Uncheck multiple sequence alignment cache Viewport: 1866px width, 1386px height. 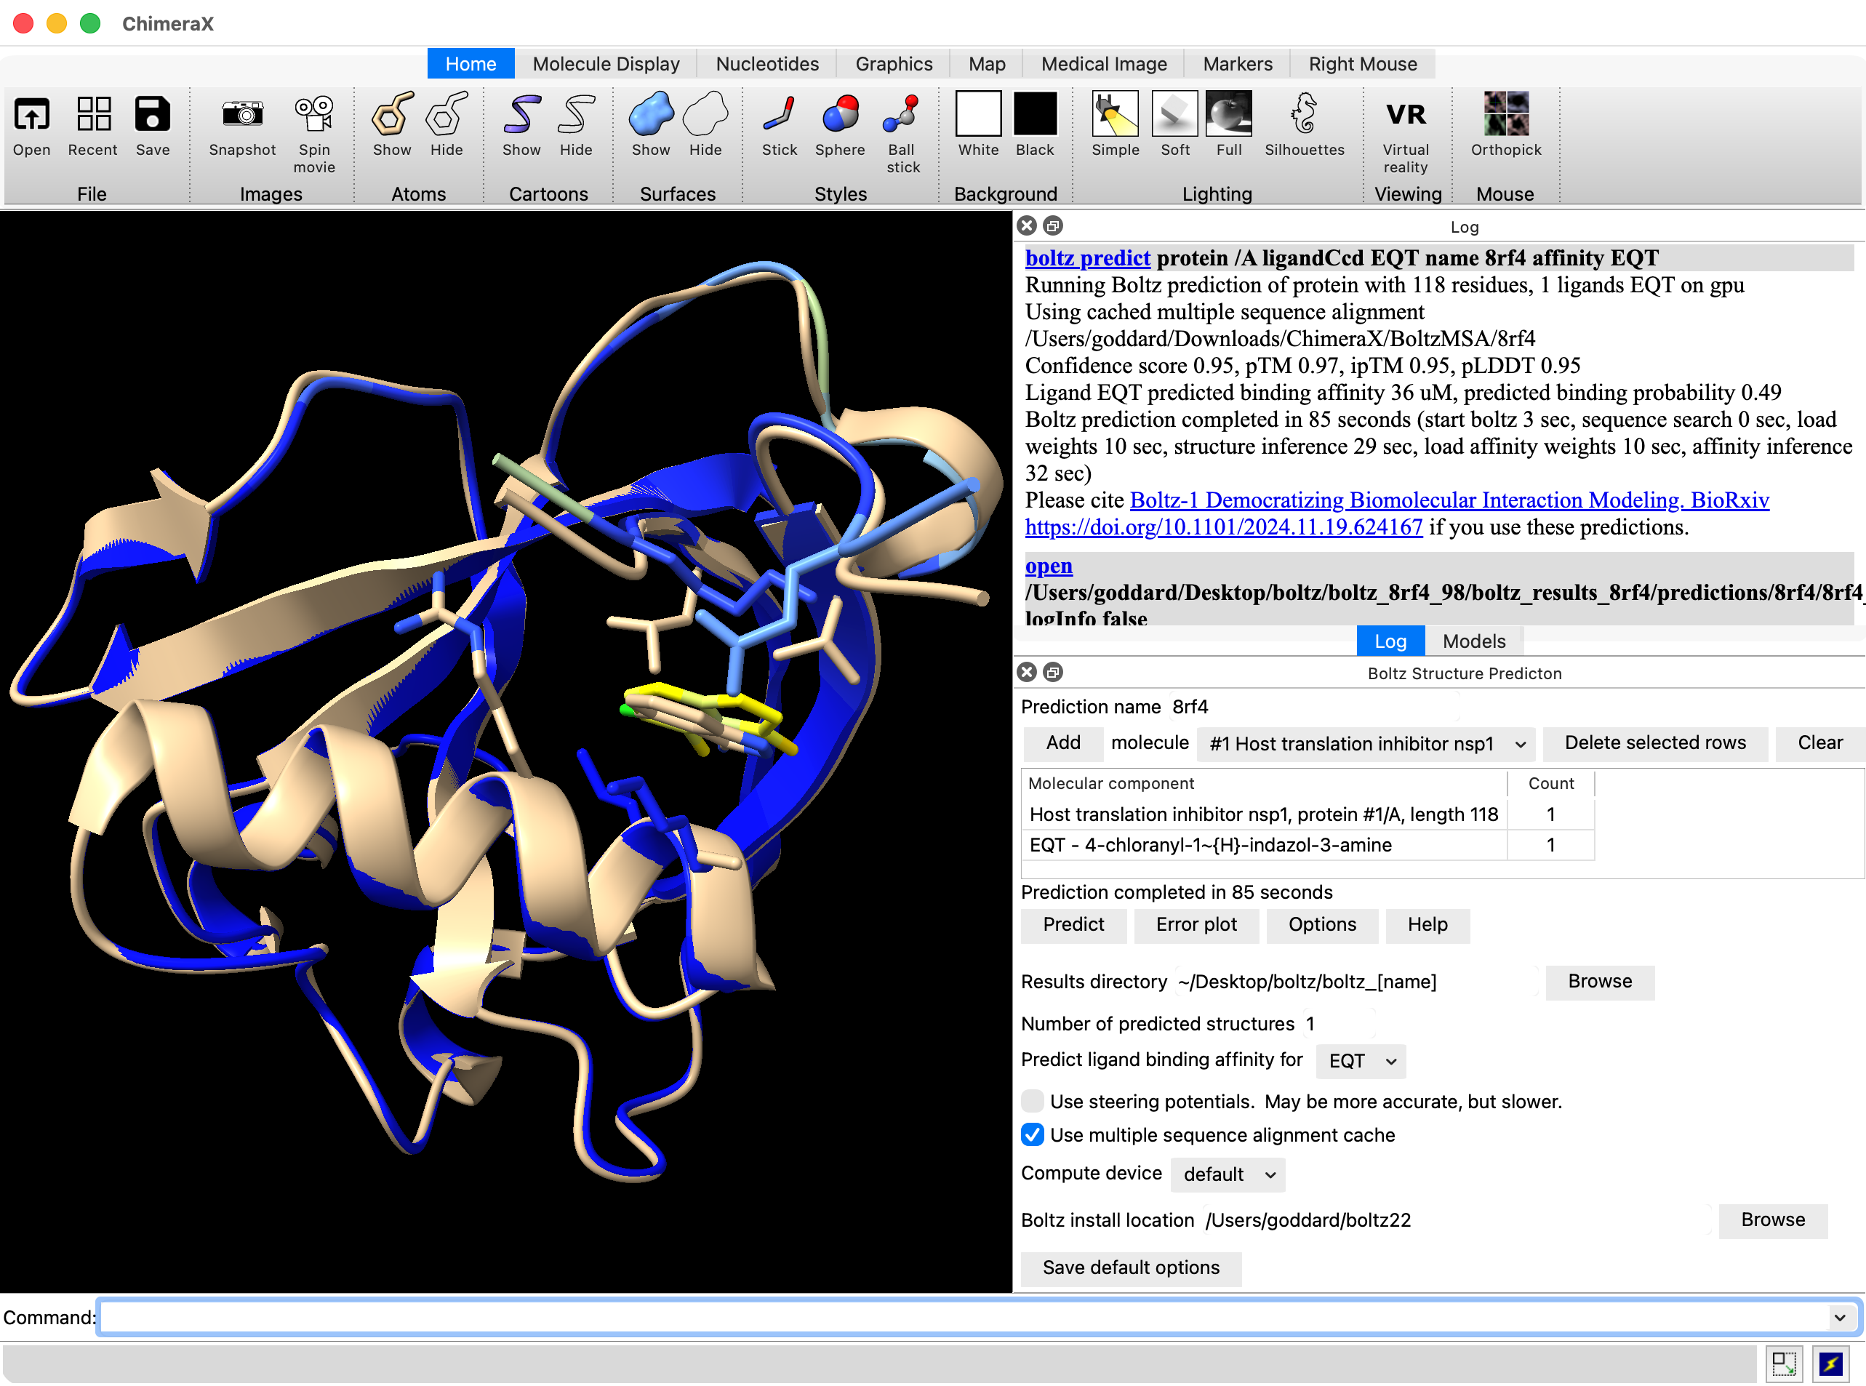click(1033, 1134)
